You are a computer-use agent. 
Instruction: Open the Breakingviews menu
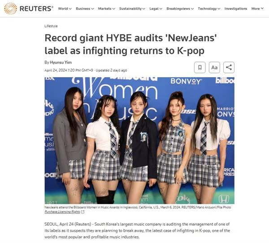[x=180, y=9]
